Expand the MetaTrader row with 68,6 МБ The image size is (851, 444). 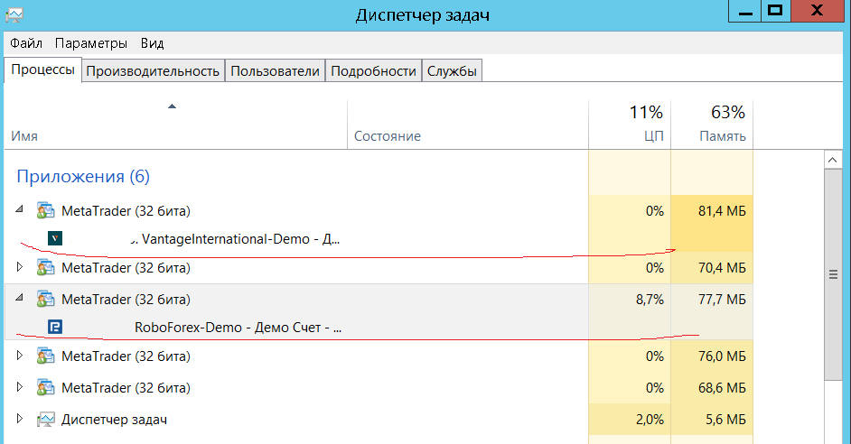click(20, 386)
